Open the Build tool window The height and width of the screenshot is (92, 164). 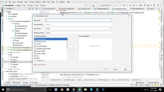point(25,83)
